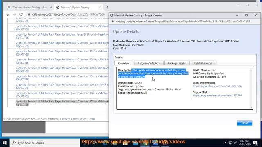Click the lock icon in the popup address bar

pos(113,22)
